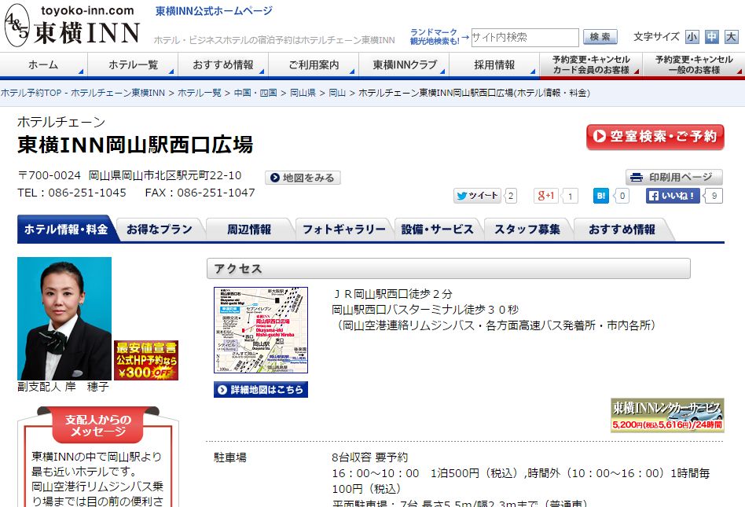This screenshot has width=745, height=507.
Task: Click the Twitter ツイート button
Action: point(477,196)
